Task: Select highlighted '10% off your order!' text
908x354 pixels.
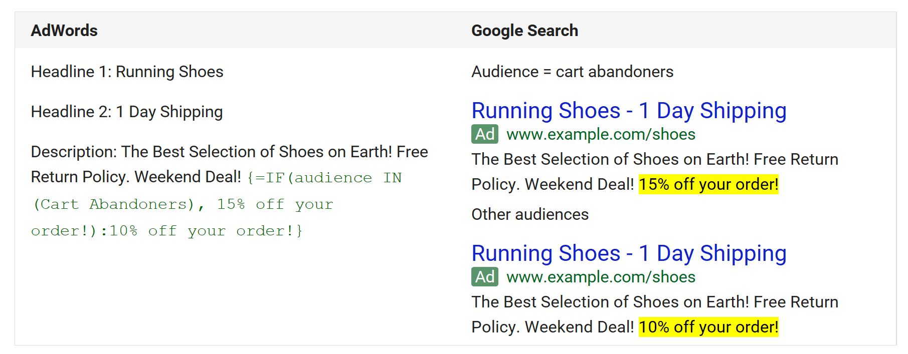Action: click(708, 327)
